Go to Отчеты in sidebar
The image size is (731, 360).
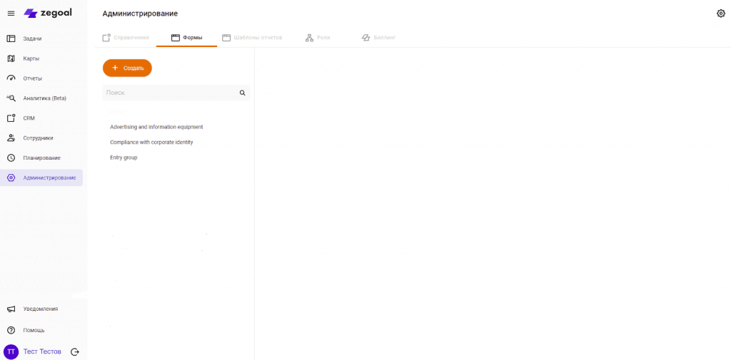coord(32,78)
